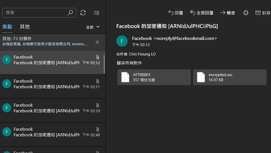Click attachment paperclip on 03:10 email
271x153 pixels.
coord(97,105)
